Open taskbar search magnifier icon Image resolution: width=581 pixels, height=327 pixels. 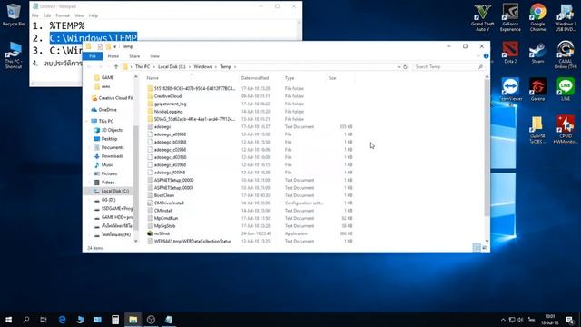click(x=26, y=320)
